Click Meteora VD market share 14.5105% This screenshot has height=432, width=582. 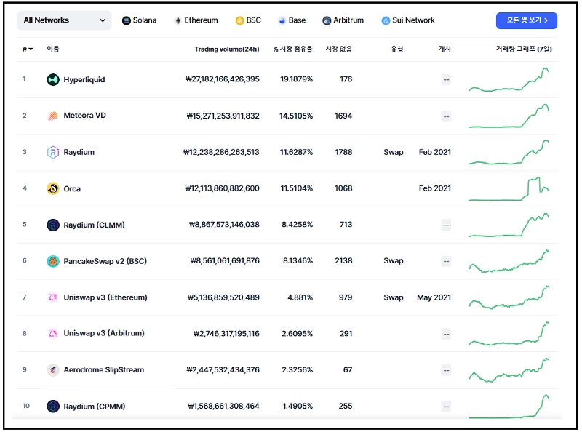296,116
